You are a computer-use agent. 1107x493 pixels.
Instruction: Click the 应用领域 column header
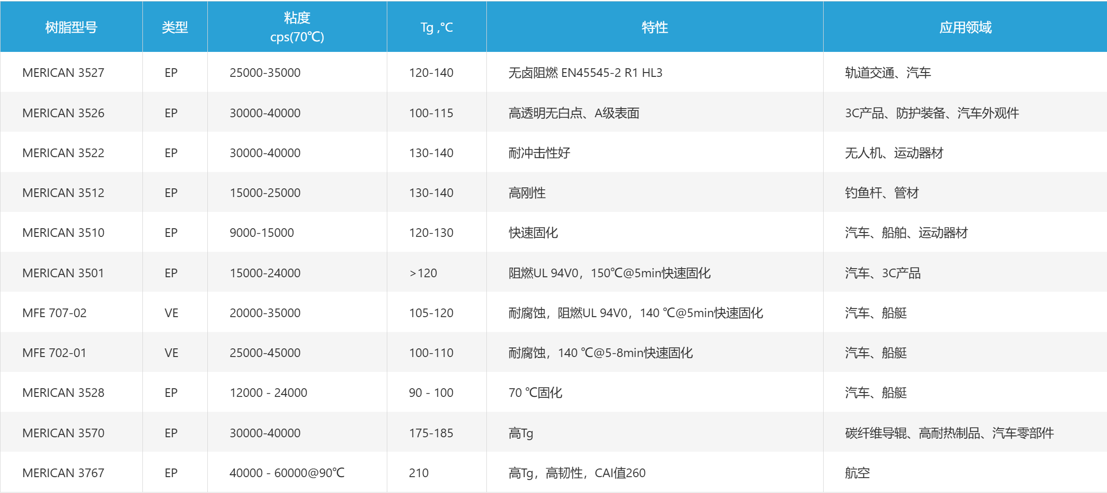tap(965, 27)
